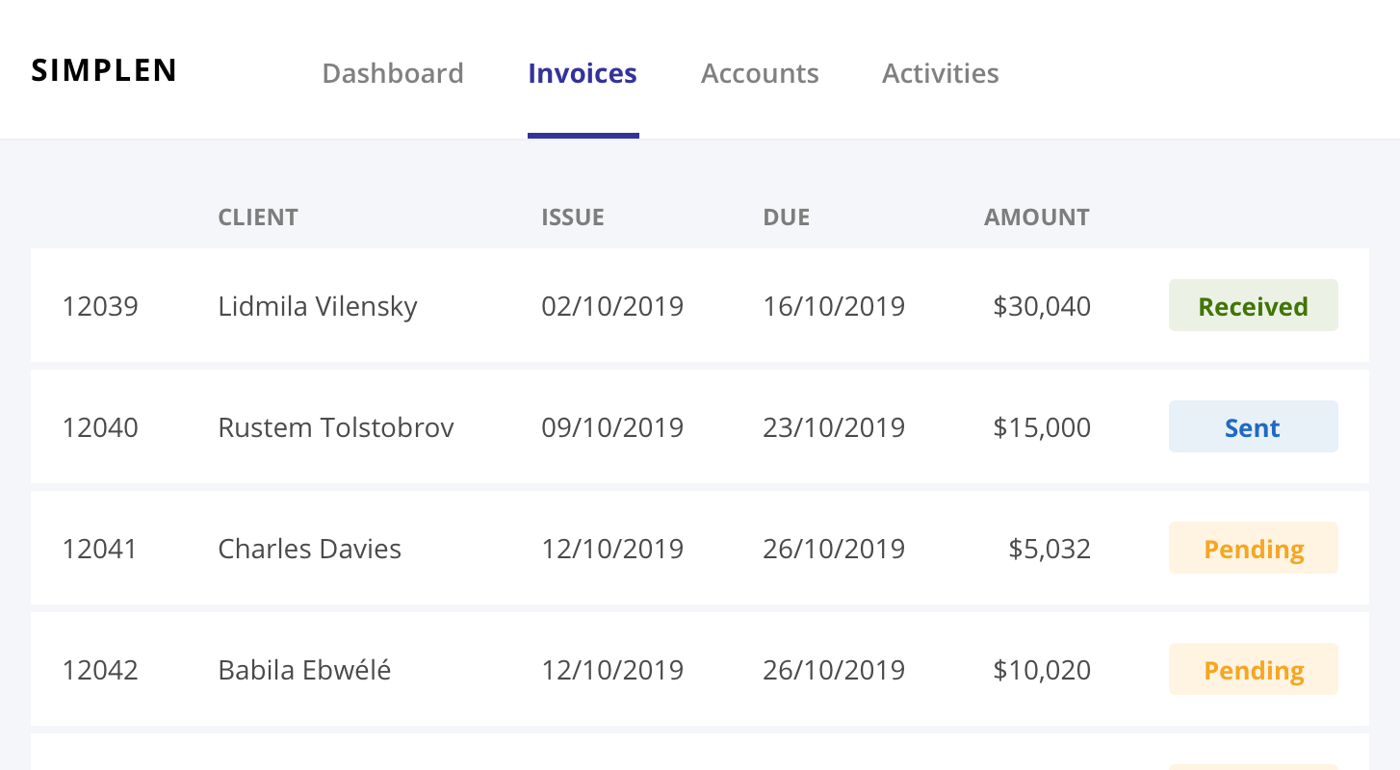1400x770 pixels.
Task: Select client name Rustem Tolstobrov
Action: [336, 427]
